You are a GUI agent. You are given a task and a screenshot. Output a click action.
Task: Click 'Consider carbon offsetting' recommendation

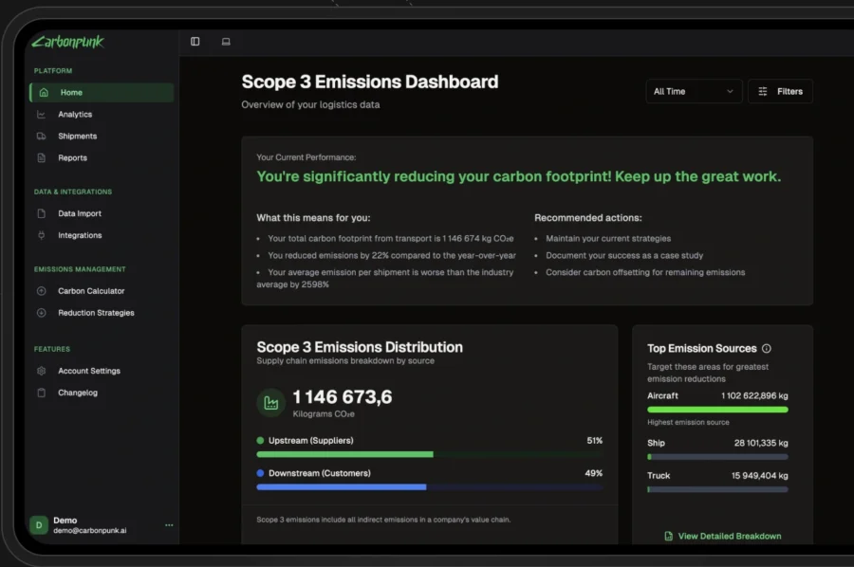tap(645, 272)
